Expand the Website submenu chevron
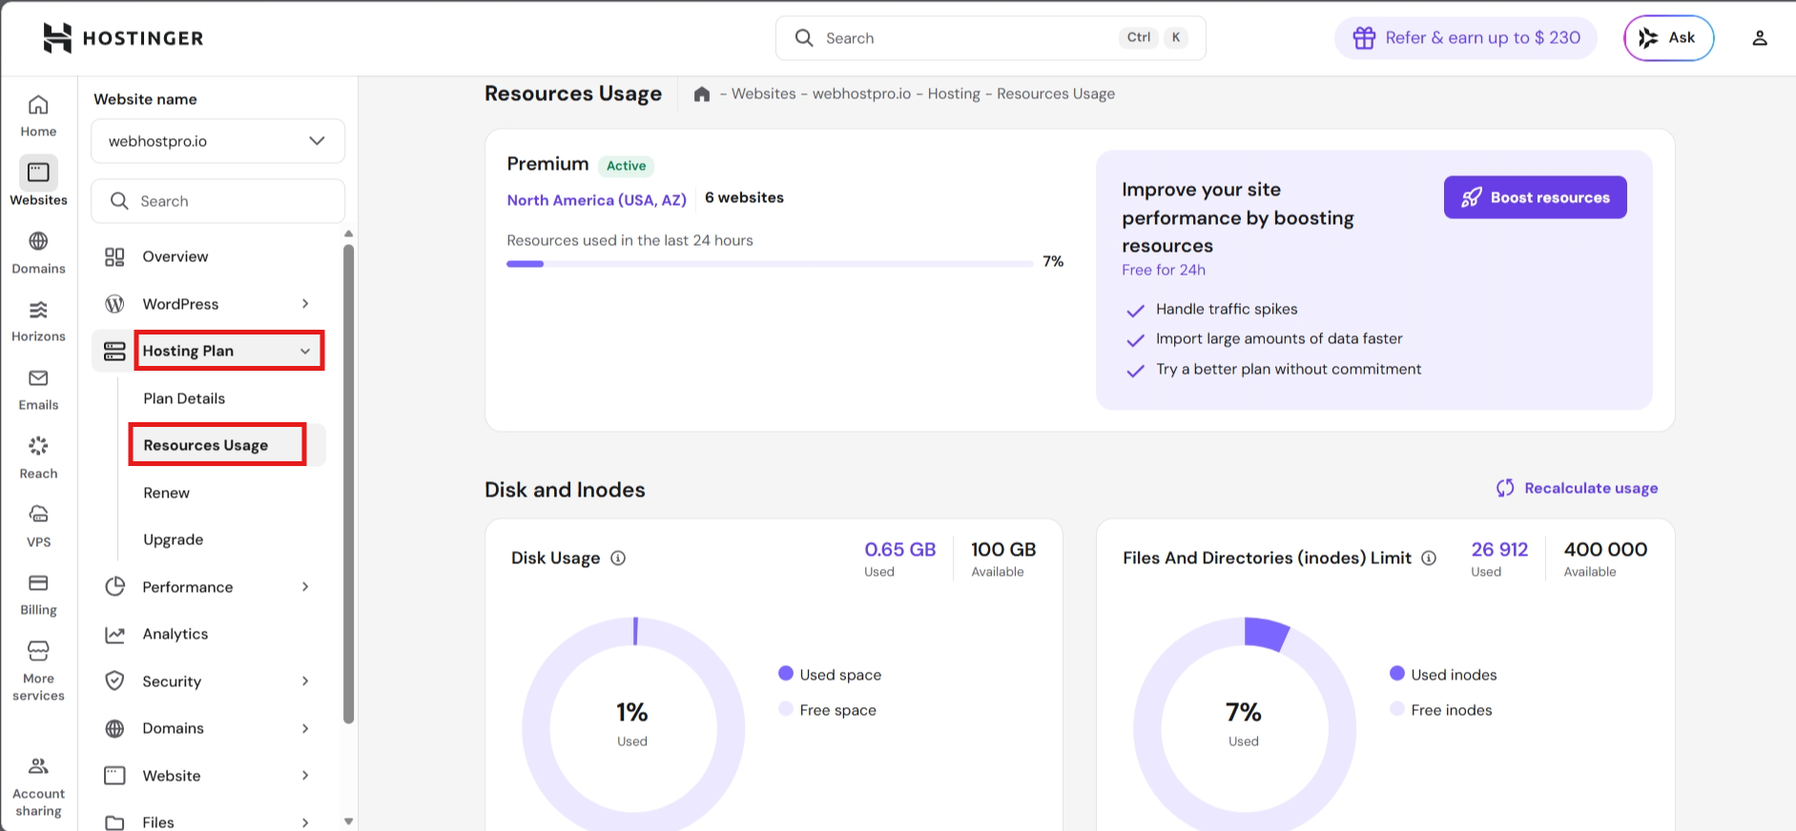Image resolution: width=1796 pixels, height=831 pixels. pyautogui.click(x=305, y=776)
